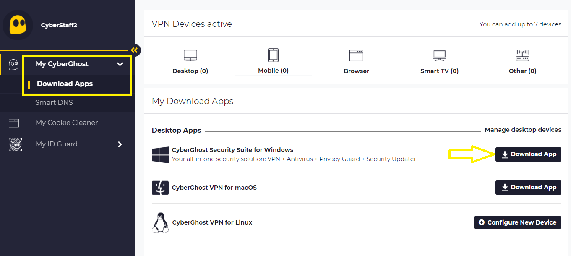Click the ghost icon beside My CyberGhost
This screenshot has height=256, width=571.
(x=13, y=64)
